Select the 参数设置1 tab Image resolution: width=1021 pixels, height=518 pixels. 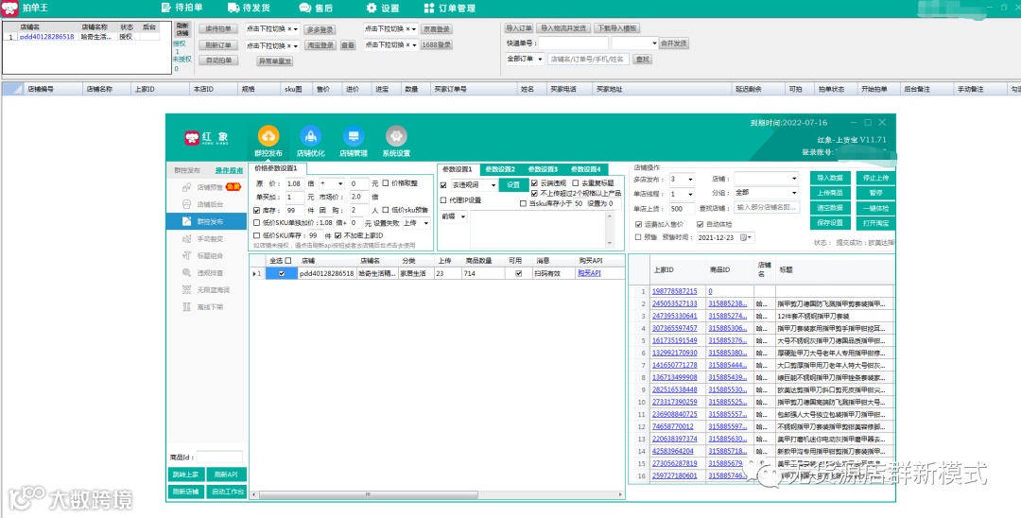[x=458, y=169]
